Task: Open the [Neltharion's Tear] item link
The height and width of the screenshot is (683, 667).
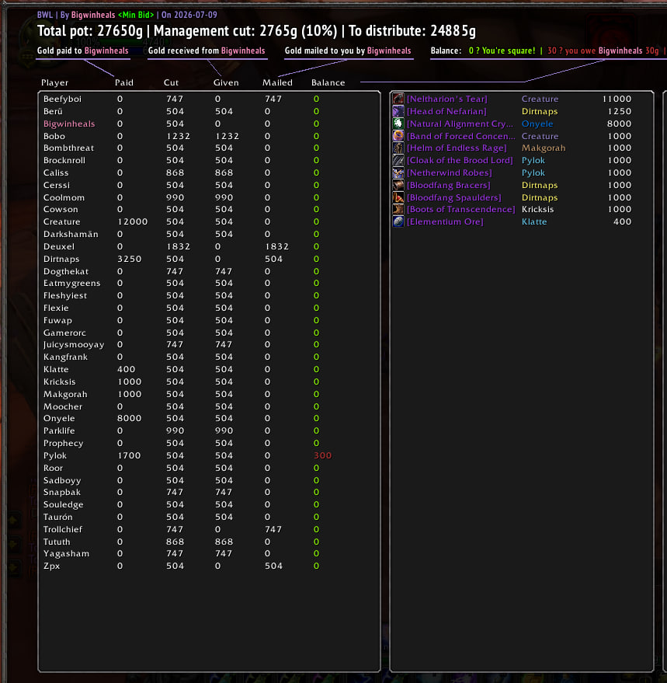Action: click(x=447, y=99)
